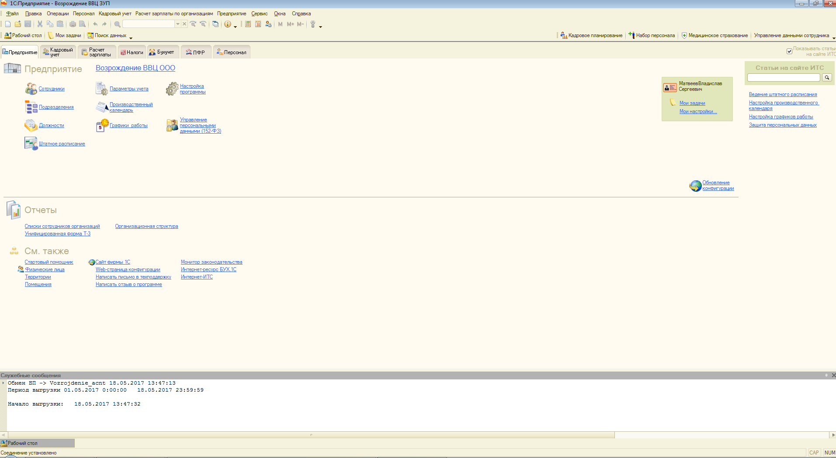Open the Calendar toolbar icon
This screenshot has width=836, height=458.
[258, 24]
